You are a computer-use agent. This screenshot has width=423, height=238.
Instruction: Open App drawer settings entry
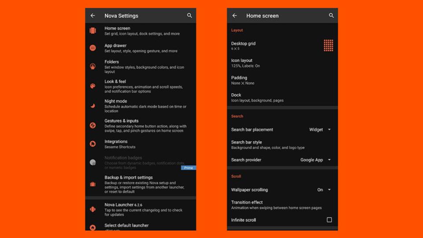[141, 48]
